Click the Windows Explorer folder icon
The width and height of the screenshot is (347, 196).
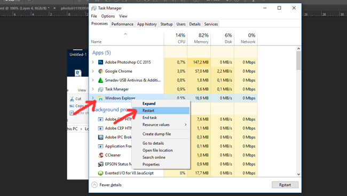pos(100,98)
